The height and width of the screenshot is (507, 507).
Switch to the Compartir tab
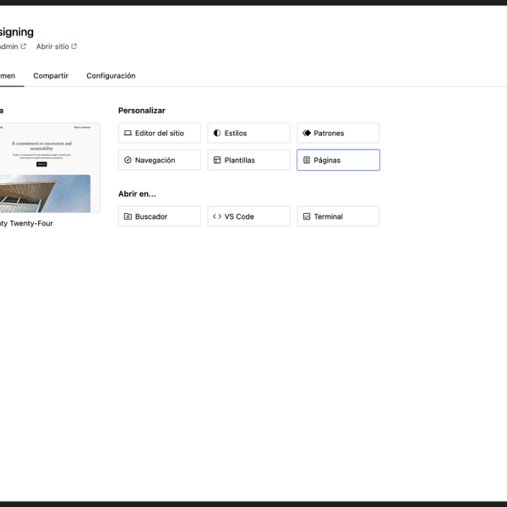coord(51,76)
